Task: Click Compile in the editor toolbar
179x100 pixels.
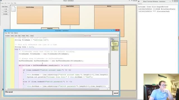Action: tap(7, 36)
